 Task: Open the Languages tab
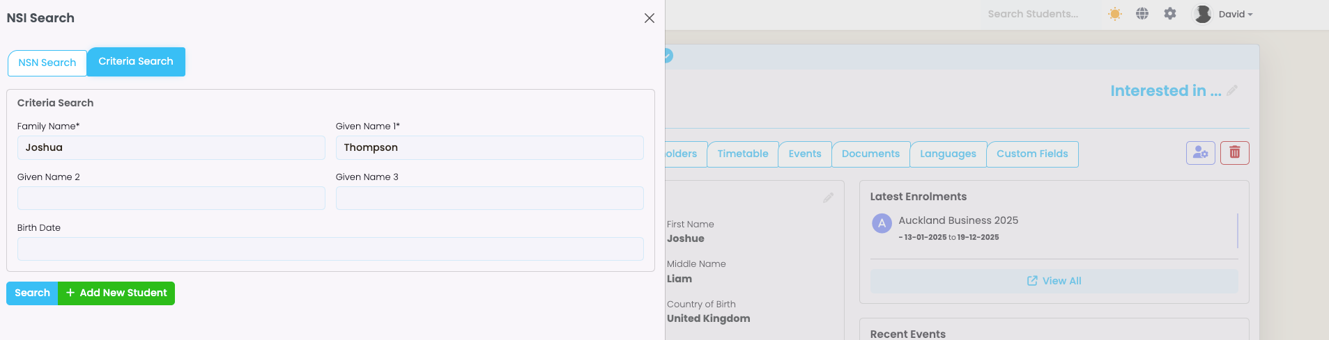click(x=948, y=154)
